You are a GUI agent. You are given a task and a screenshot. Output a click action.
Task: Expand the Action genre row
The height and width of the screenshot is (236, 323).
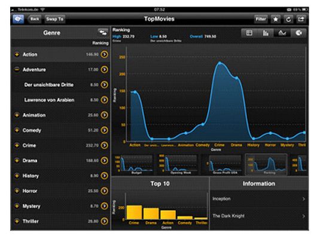17,54
